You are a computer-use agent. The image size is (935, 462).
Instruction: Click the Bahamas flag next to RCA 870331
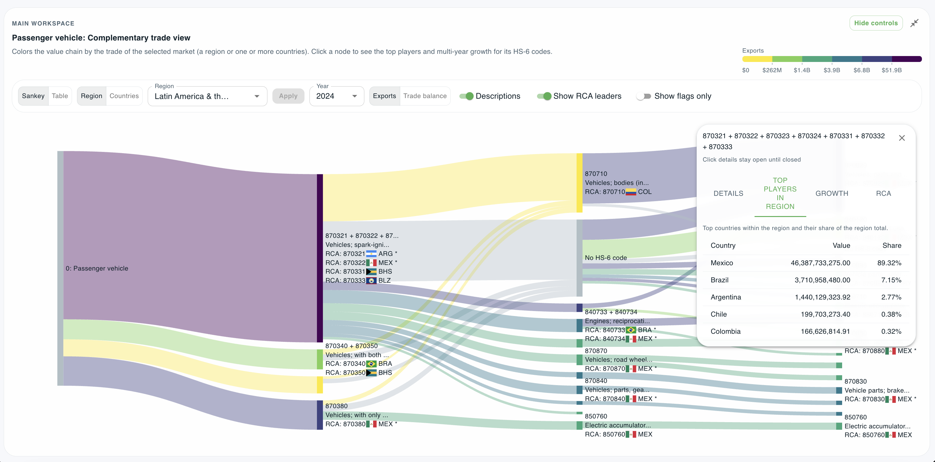[371, 271]
